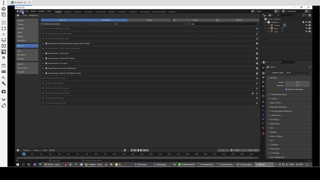Open the Output properties tab icon
This screenshot has width=320, height=180.
263,77
